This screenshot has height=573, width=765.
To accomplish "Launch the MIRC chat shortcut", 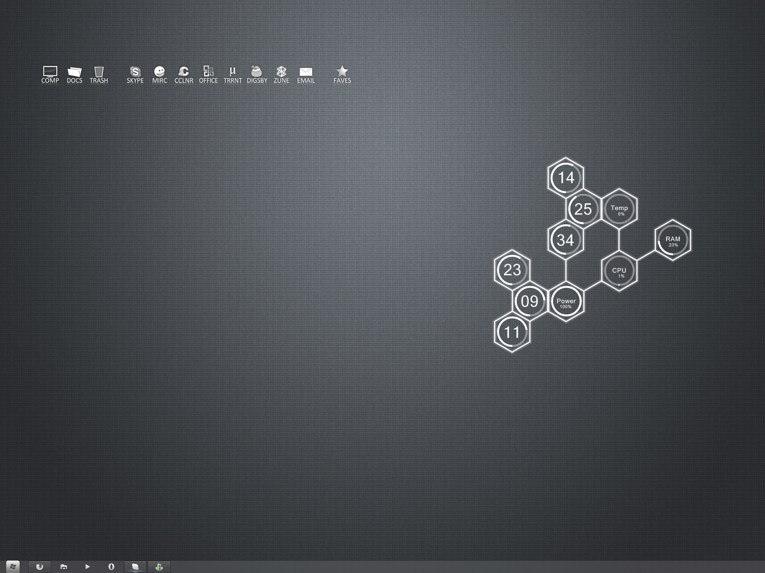I will pyautogui.click(x=160, y=74).
